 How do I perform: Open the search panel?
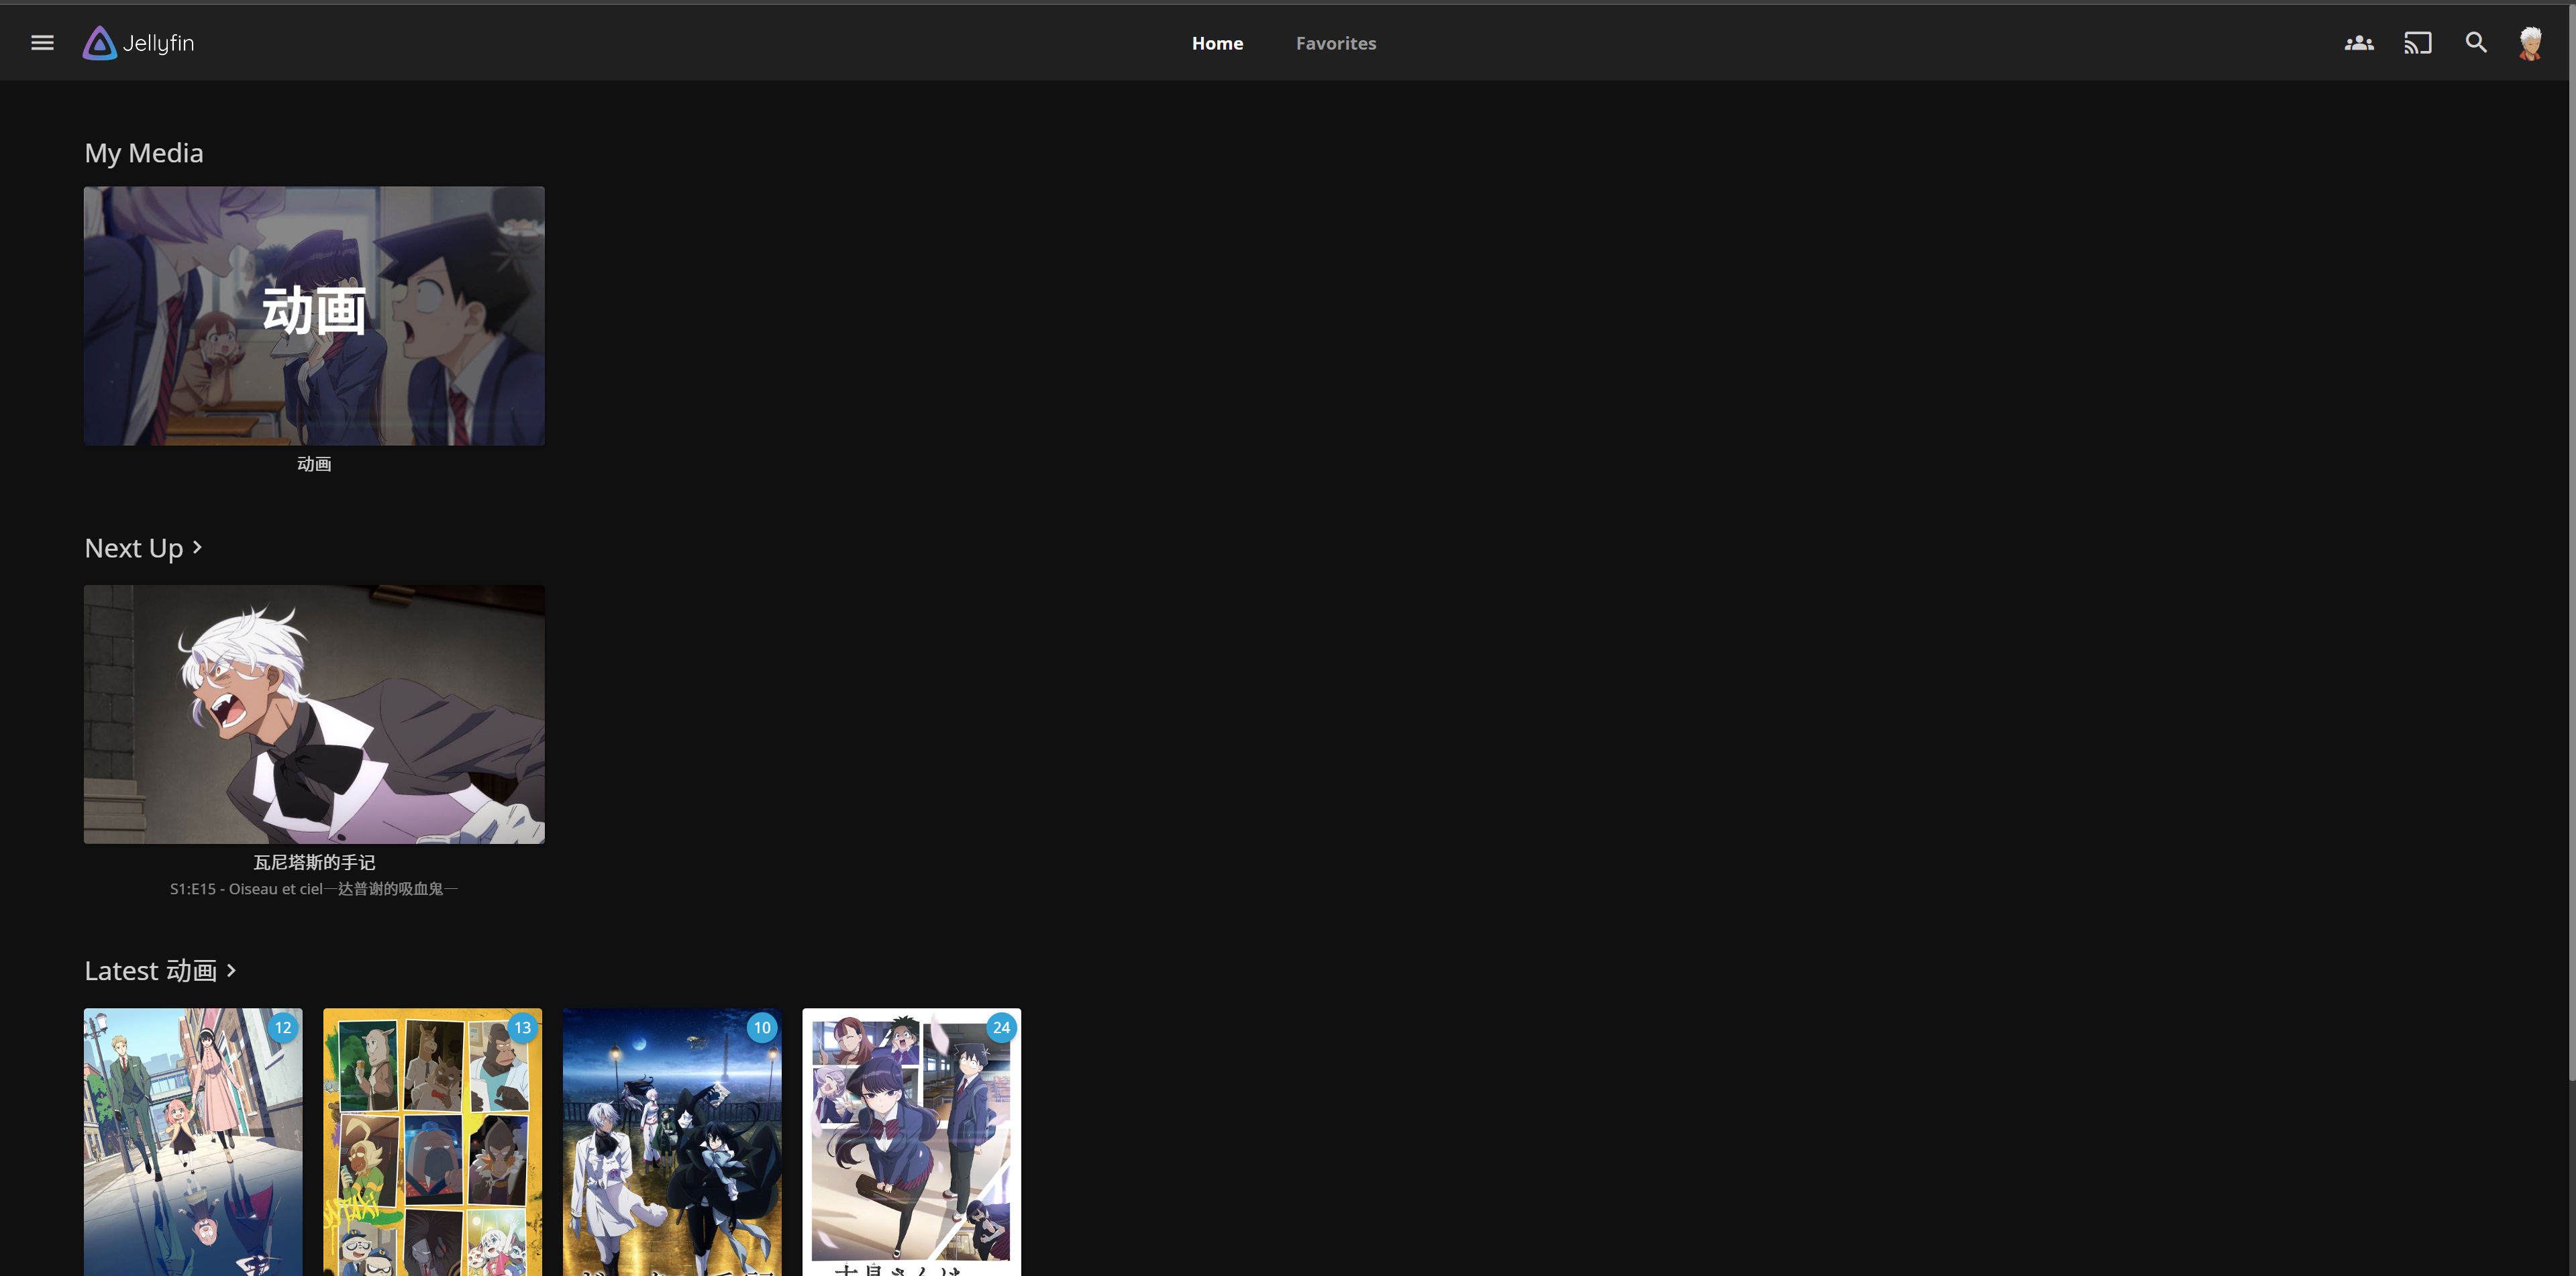(2476, 42)
